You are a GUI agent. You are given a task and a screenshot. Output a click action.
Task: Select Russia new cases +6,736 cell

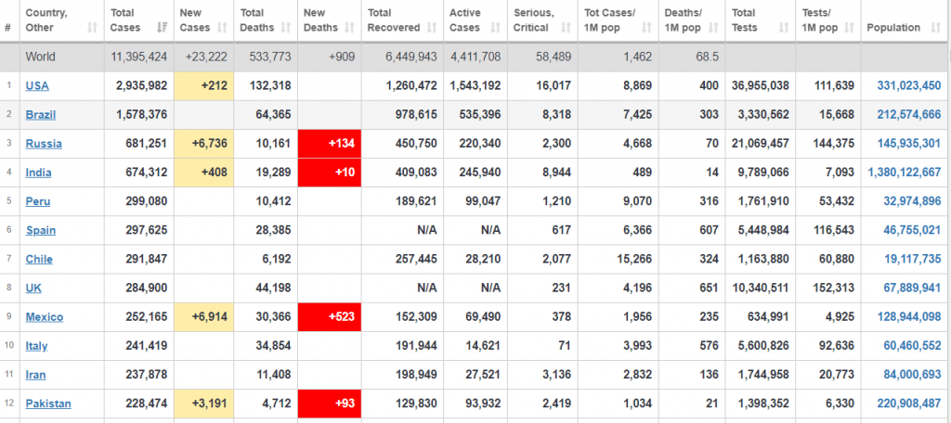(x=203, y=144)
